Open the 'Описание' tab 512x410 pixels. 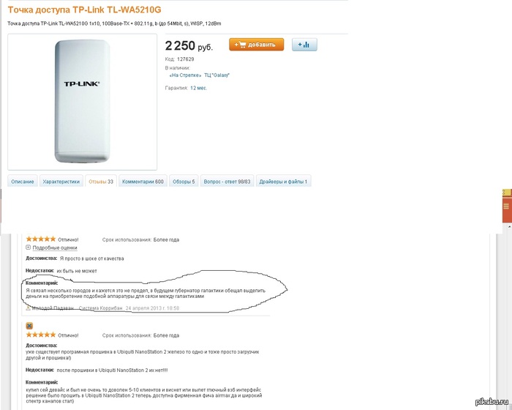point(23,182)
